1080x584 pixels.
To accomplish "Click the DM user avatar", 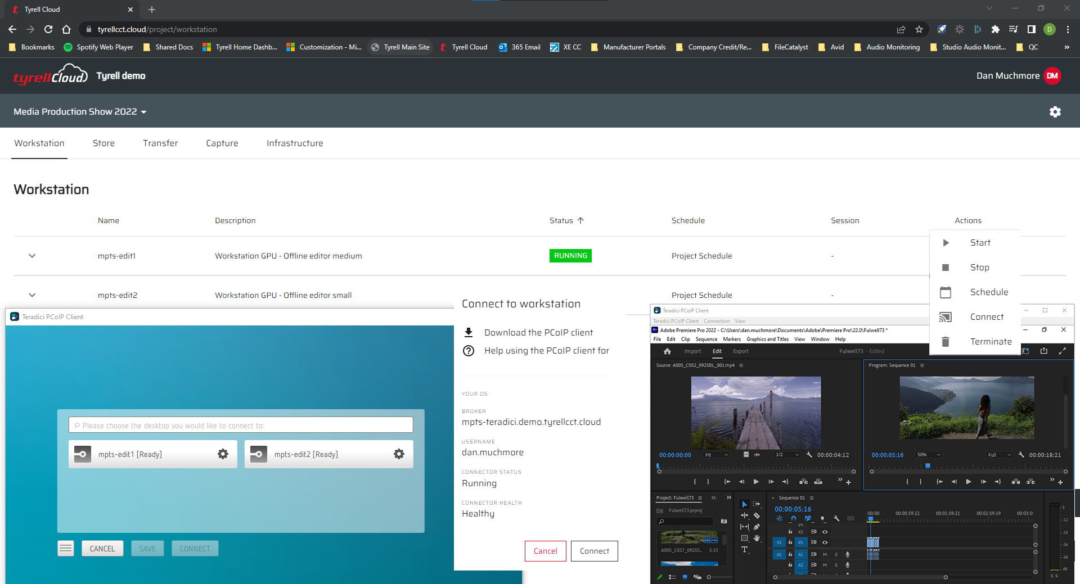I will tap(1052, 76).
